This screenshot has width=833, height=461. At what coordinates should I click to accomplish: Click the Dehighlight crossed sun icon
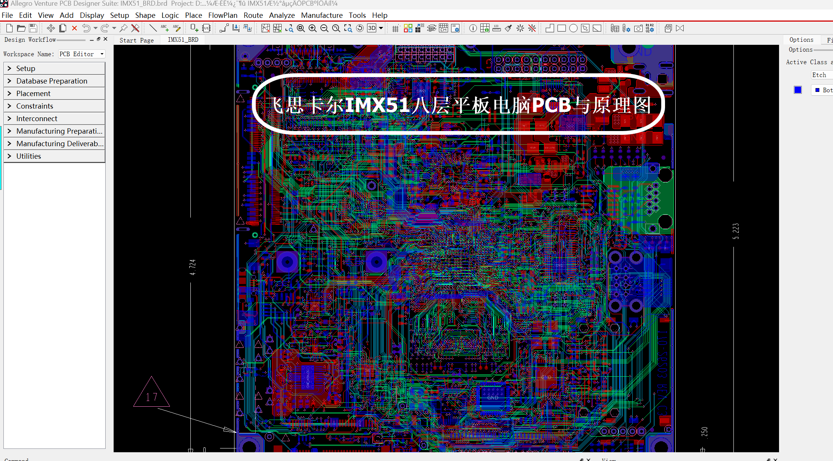tap(532, 28)
